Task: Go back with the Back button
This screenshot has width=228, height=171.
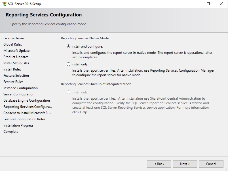Action: (x=159, y=164)
